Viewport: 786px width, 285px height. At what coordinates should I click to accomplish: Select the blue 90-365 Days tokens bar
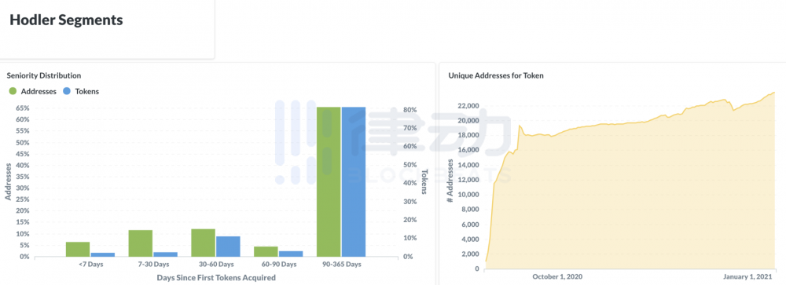[x=354, y=182]
